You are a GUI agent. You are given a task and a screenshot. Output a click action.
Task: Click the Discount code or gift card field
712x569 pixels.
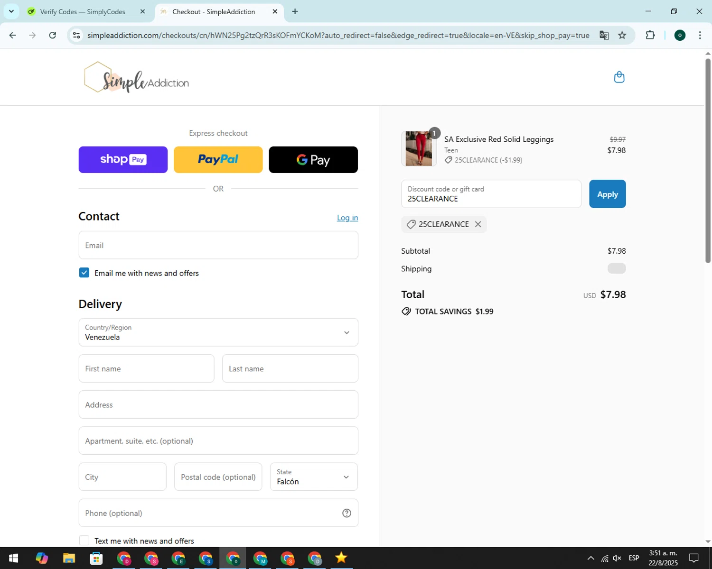tap(491, 194)
